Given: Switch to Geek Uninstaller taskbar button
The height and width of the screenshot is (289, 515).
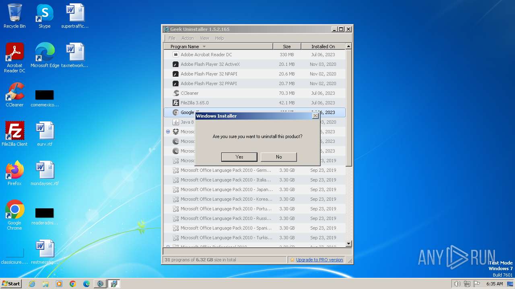Looking at the screenshot, I should pyautogui.click(x=100, y=284).
